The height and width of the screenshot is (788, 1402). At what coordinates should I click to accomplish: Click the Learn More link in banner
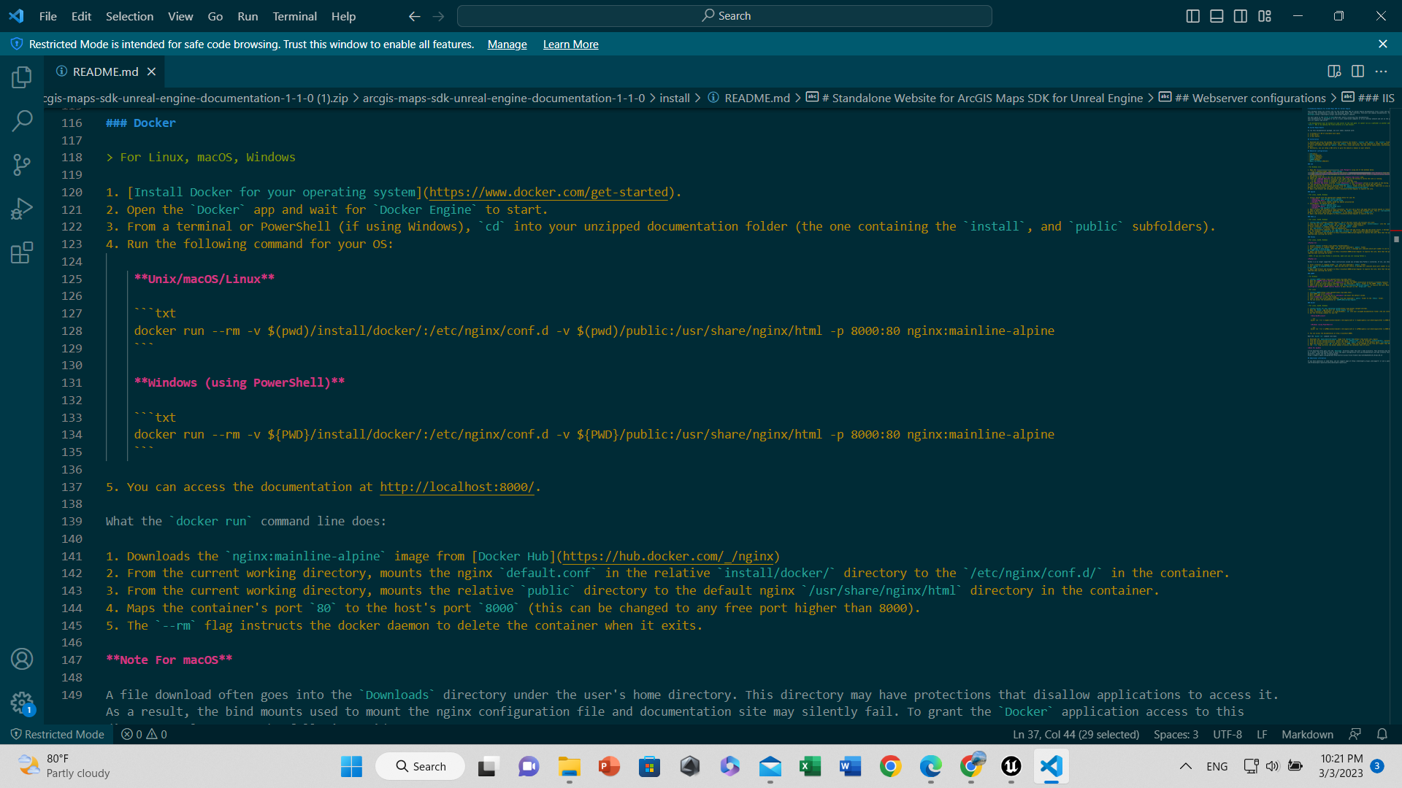(x=570, y=45)
